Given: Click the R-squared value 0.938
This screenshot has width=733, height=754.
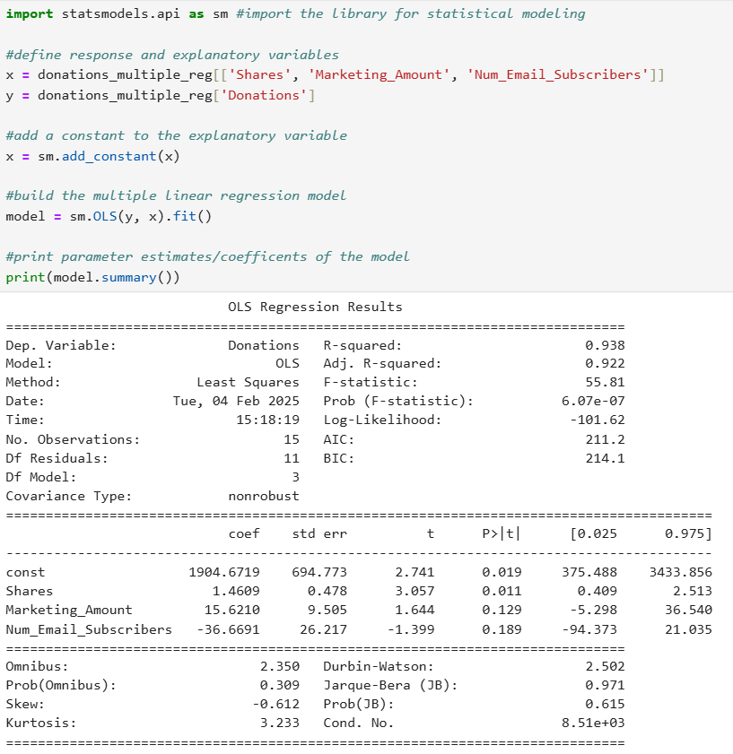Looking at the screenshot, I should (x=605, y=345).
